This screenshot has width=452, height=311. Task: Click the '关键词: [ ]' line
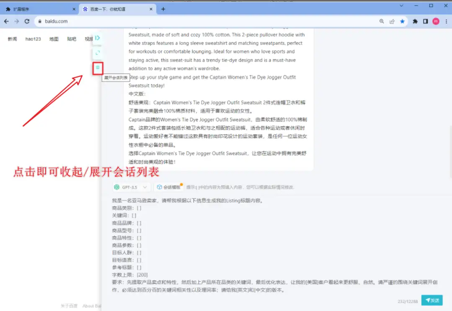(x=124, y=216)
